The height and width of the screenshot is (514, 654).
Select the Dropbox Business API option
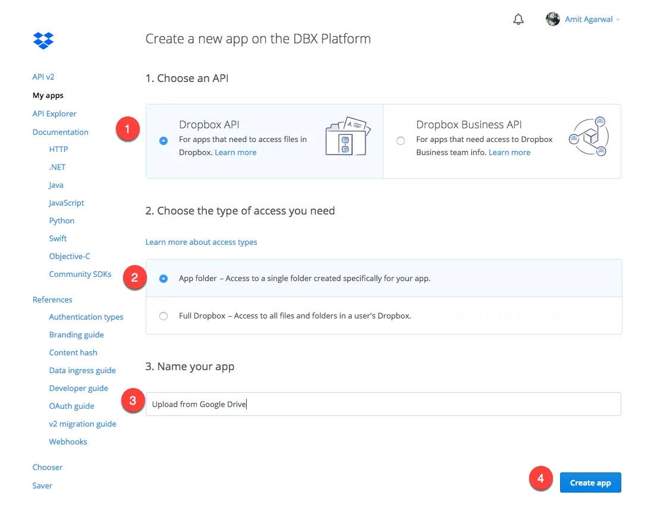tap(401, 141)
